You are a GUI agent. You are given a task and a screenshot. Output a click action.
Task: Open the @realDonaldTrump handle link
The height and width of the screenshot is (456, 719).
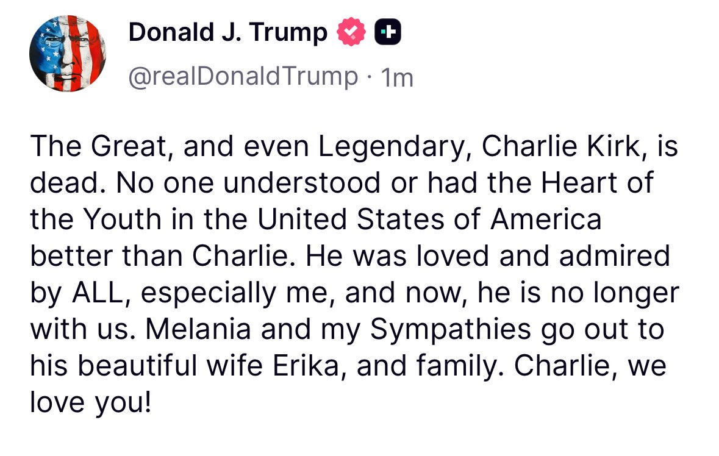coord(243,77)
